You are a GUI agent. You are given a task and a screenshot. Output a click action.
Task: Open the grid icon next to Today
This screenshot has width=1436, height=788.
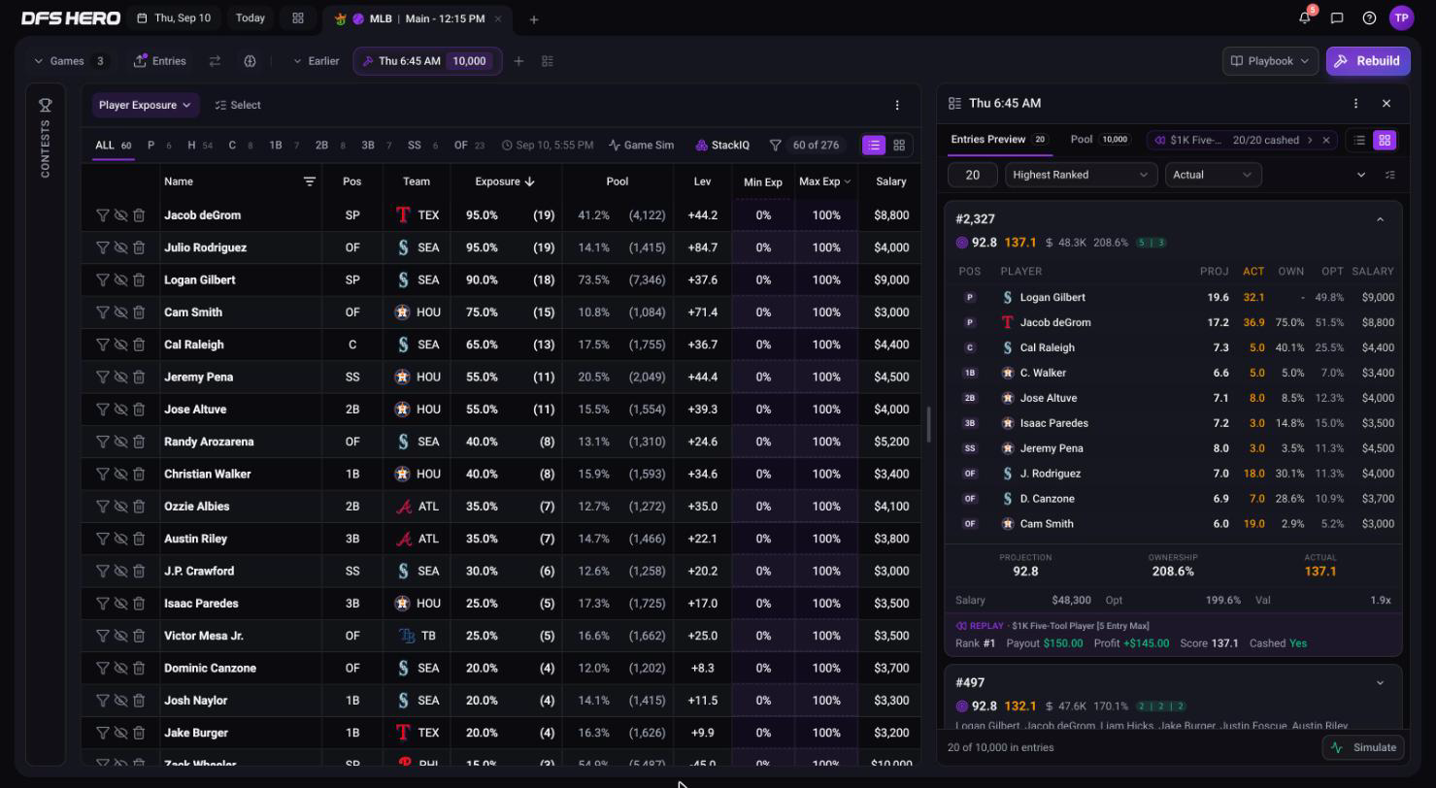pyautogui.click(x=298, y=18)
